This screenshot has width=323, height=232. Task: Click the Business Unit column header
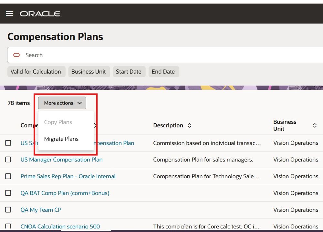pos(285,125)
